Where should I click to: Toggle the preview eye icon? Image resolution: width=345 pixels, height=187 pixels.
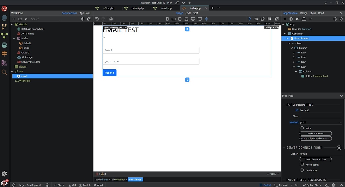pyautogui.click(x=256, y=19)
